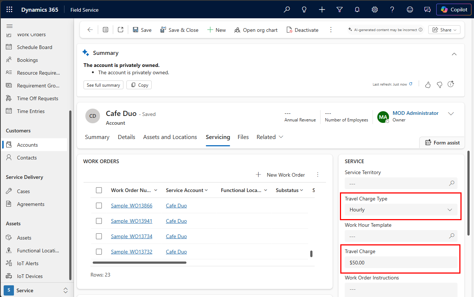Check the Sample_WO13734 row checkbox
The height and width of the screenshot is (297, 474).
pos(99,236)
